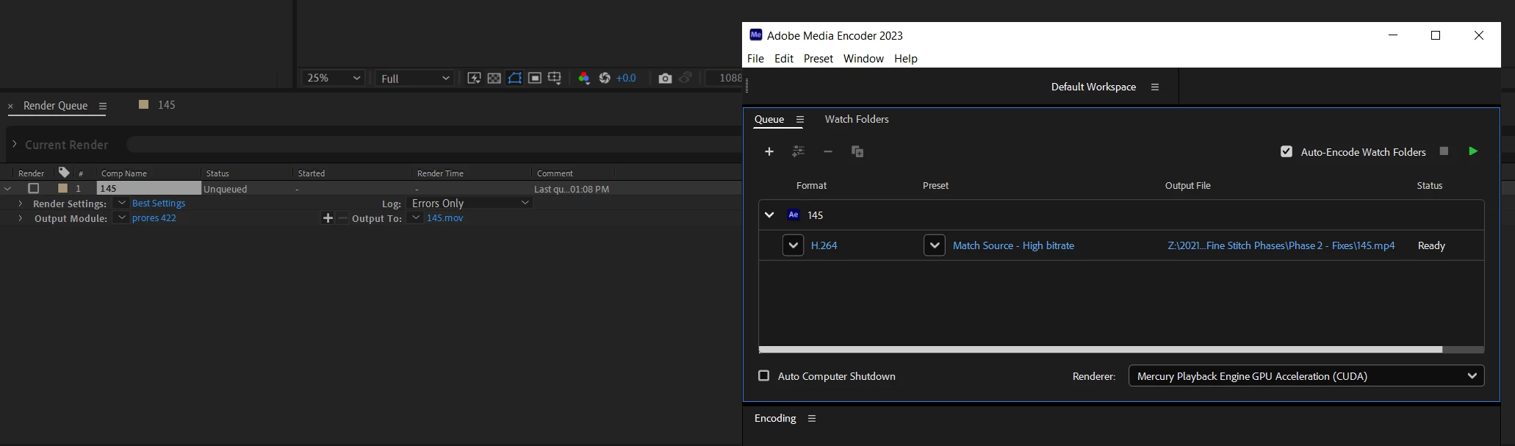Toggle Fast Previews icon in After Effects viewer

[x=474, y=78]
